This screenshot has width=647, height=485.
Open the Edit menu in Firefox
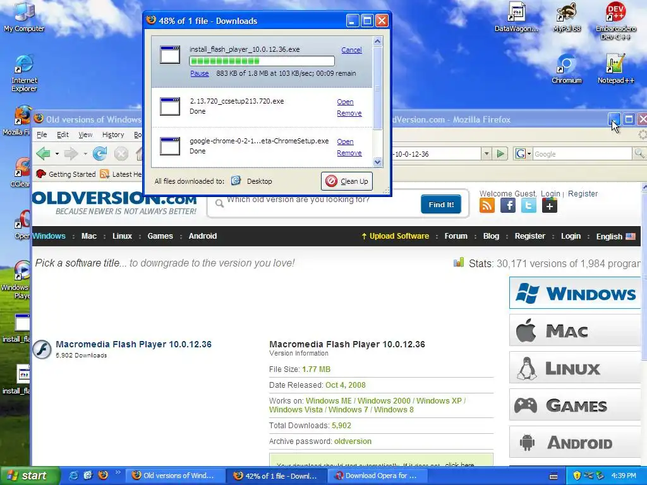point(63,135)
